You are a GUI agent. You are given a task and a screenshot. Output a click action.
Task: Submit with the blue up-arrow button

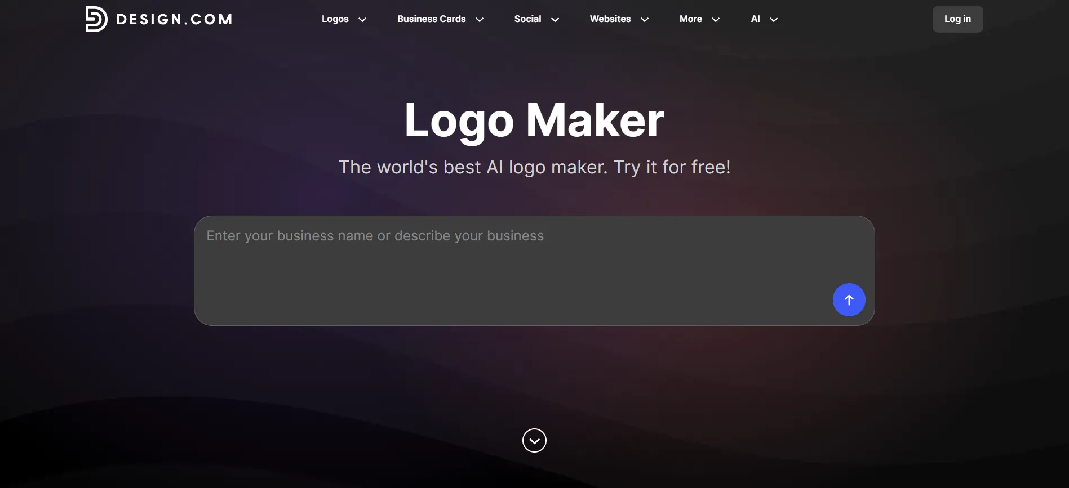point(849,299)
